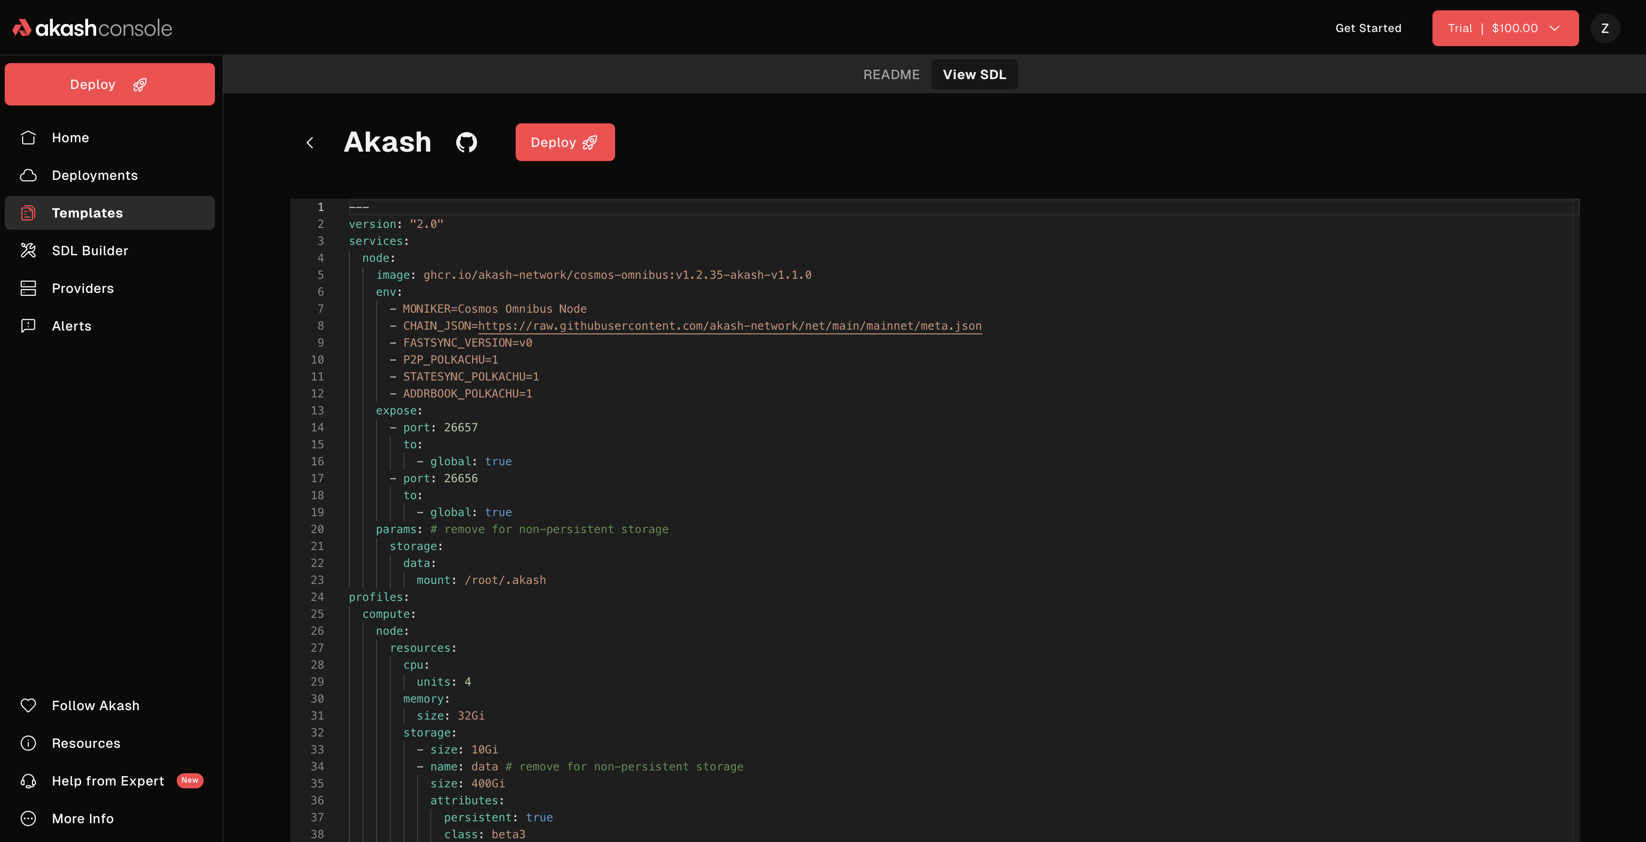Image resolution: width=1646 pixels, height=842 pixels.
Task: Open the GitHub repository icon next to Akash
Action: click(x=466, y=142)
